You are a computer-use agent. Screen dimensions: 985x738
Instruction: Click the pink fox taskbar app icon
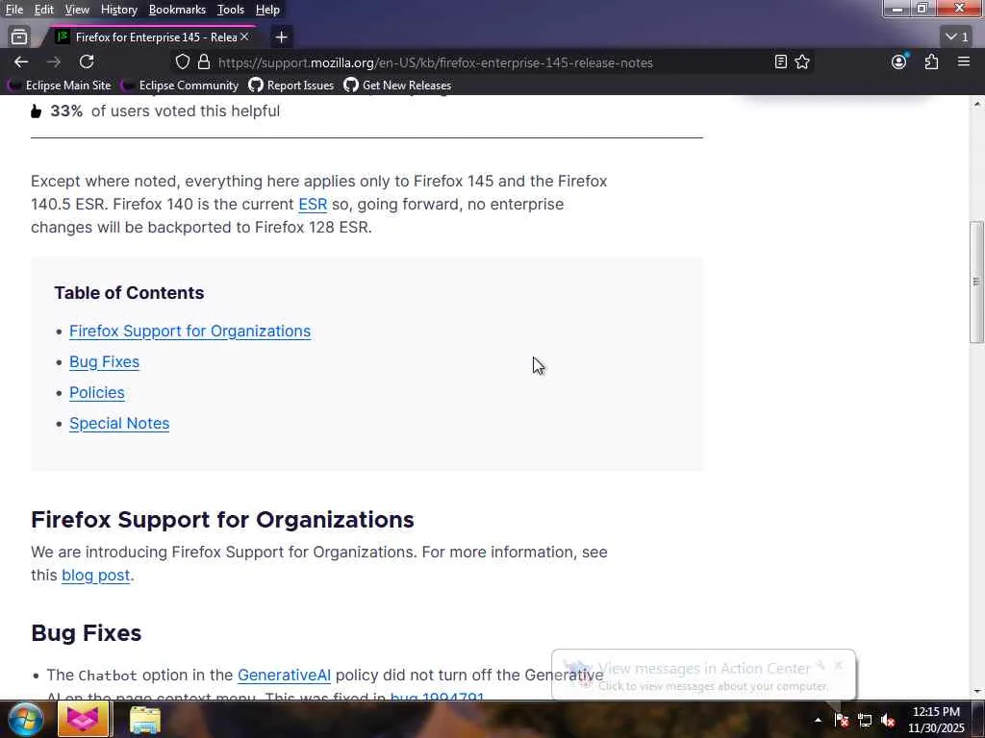pyautogui.click(x=83, y=719)
